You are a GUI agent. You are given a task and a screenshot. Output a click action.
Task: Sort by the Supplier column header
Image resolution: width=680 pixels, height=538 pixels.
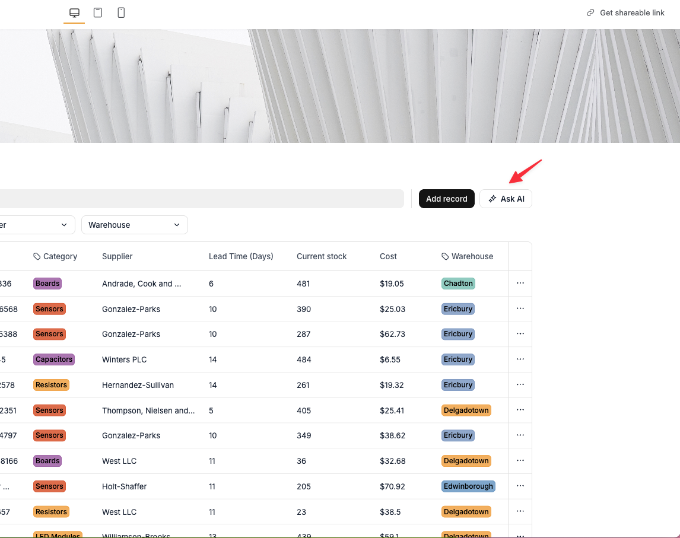117,256
